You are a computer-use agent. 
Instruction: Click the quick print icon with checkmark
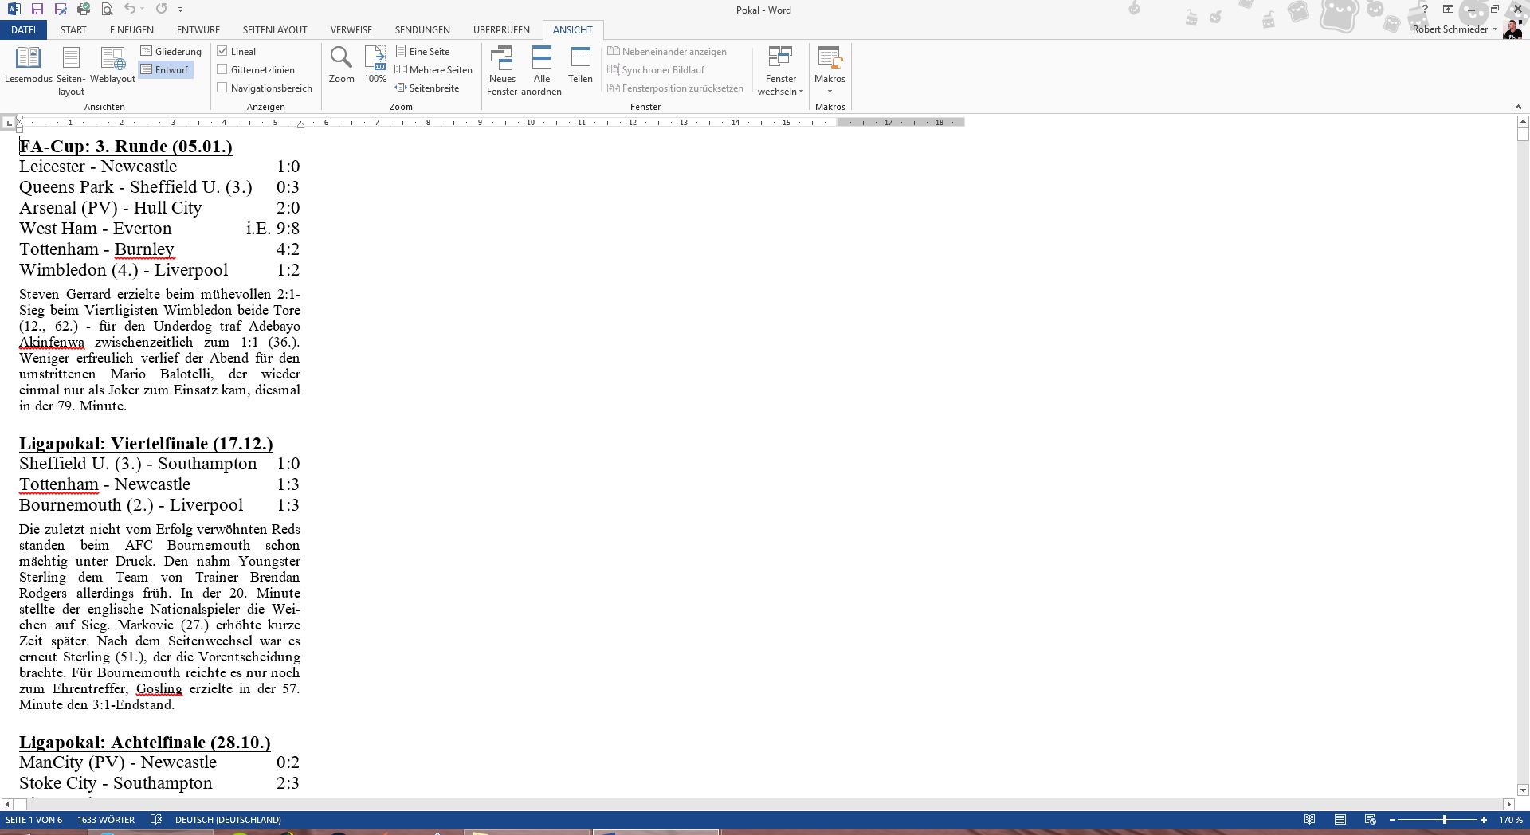tap(84, 10)
